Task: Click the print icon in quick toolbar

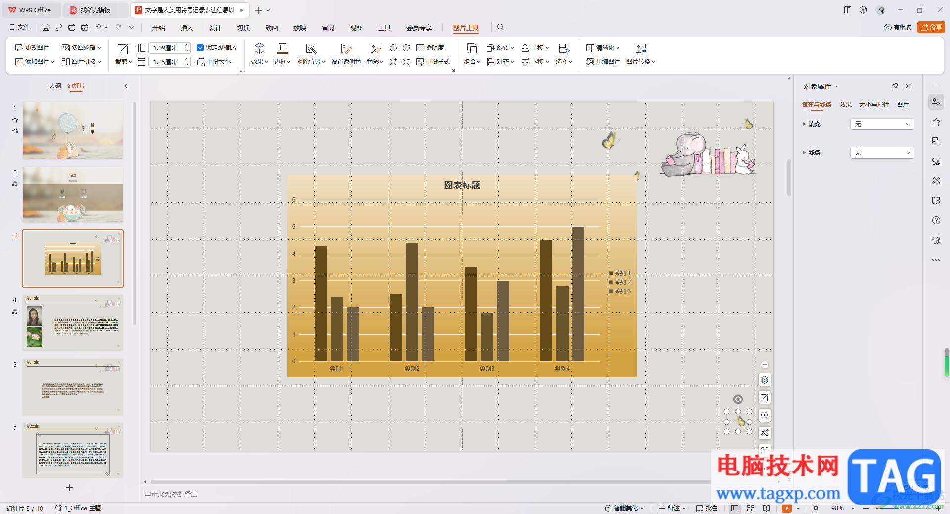Action: (x=72, y=28)
